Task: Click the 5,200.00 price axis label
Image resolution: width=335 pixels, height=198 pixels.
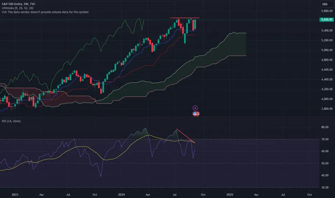Action: coord(327,40)
